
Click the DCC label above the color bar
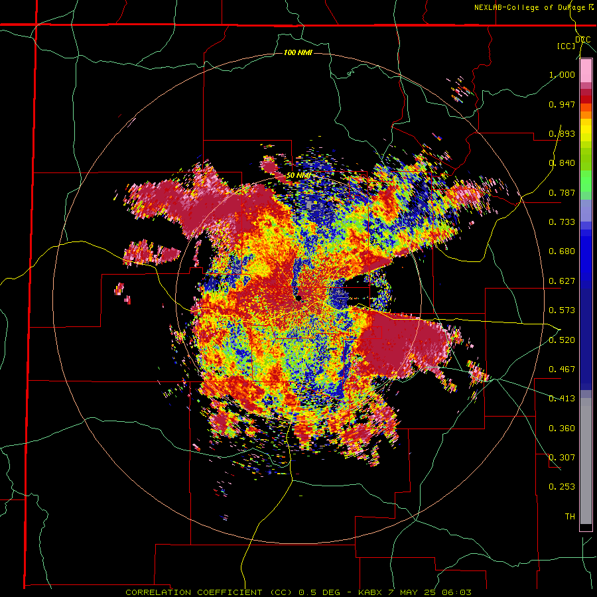click(x=582, y=40)
